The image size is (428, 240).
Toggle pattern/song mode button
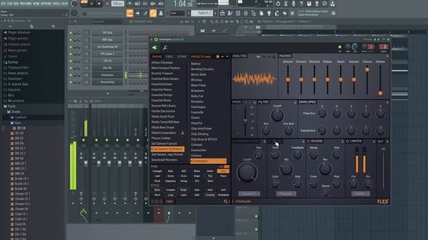point(84,3)
